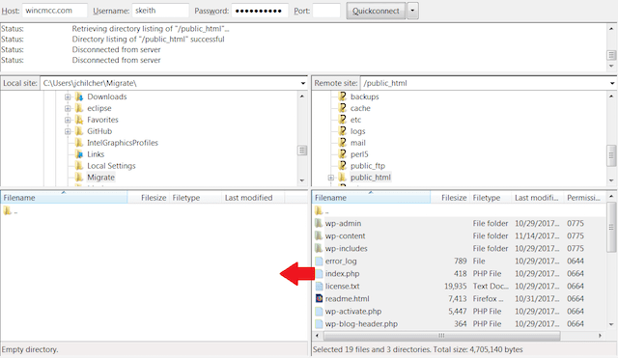Open the Remote site path dropdown
This screenshot has height=358, width=618.
pos(612,83)
